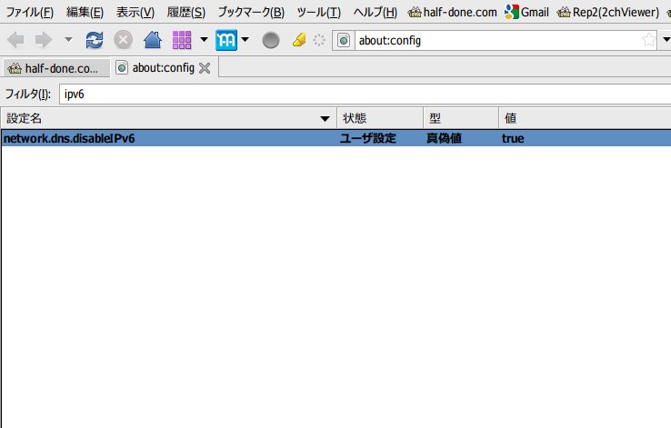This screenshot has width=671, height=428.
Task: Sort by the 型 column header
Action: pos(461,118)
